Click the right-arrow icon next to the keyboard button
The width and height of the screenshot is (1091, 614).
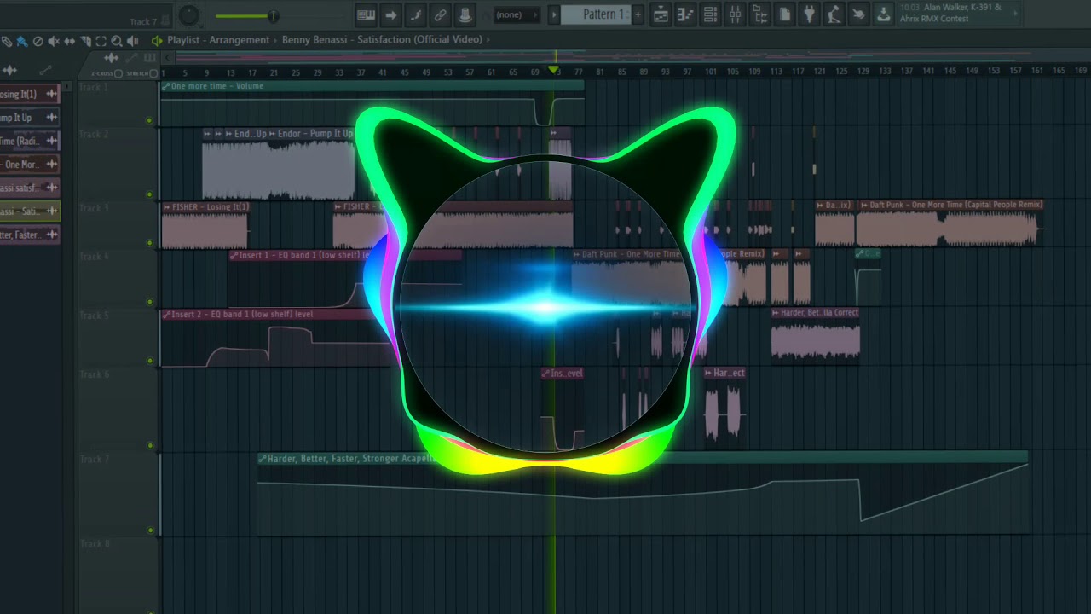(390, 15)
